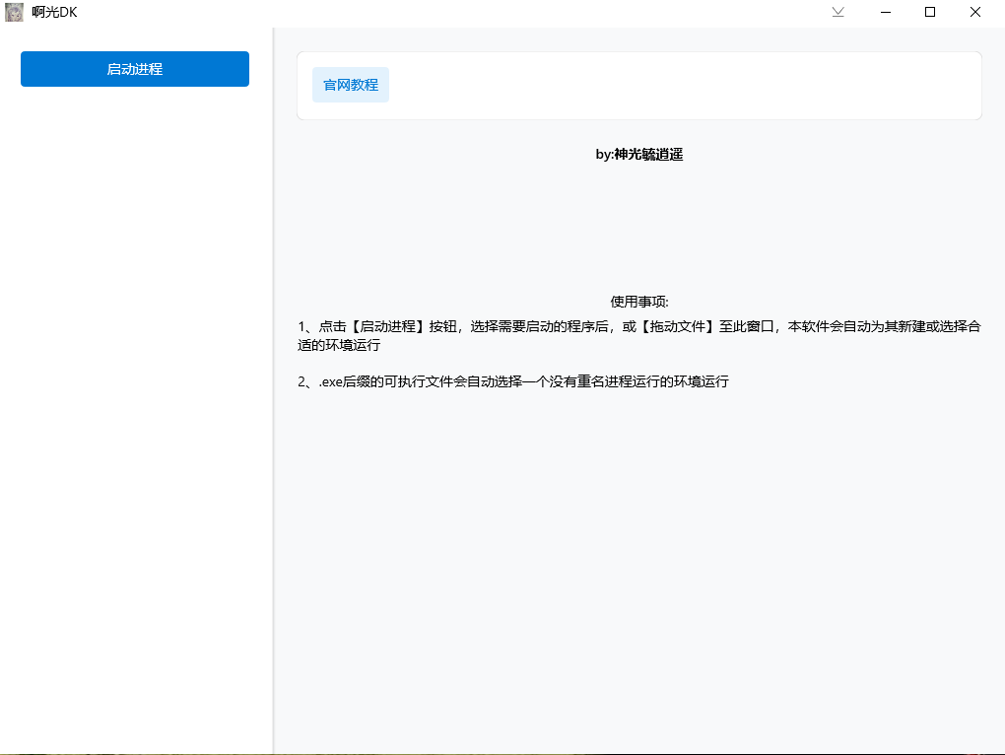Click the 啊光DK window title text
This screenshot has width=1005, height=755.
pyautogui.click(x=54, y=12)
